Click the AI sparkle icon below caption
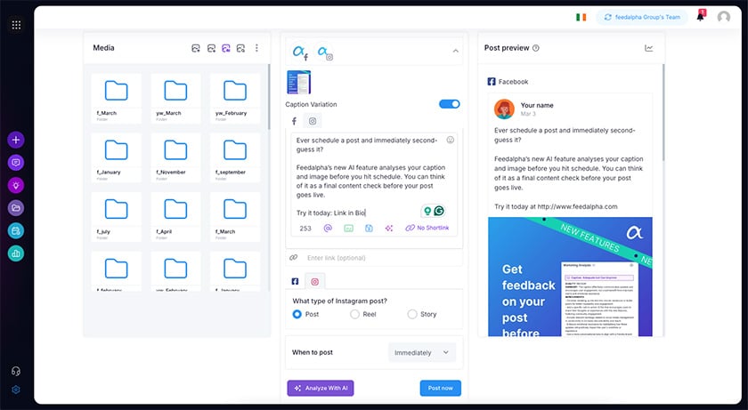This screenshot has width=748, height=410. (x=388, y=228)
